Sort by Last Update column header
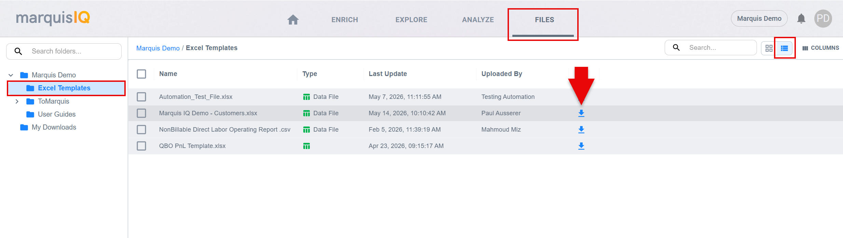 click(388, 74)
